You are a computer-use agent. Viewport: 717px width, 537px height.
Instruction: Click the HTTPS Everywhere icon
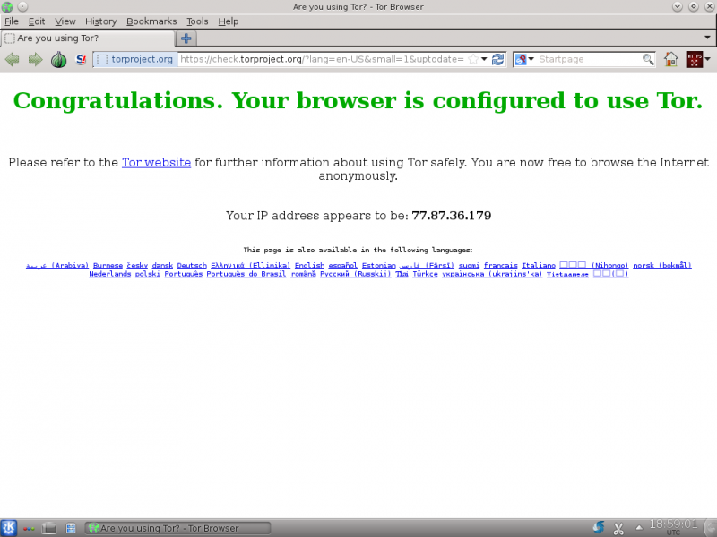(x=694, y=59)
